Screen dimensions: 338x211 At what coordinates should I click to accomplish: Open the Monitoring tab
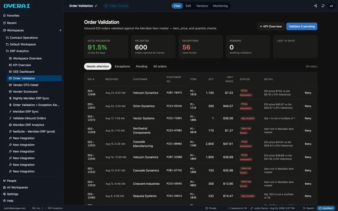click(220, 6)
